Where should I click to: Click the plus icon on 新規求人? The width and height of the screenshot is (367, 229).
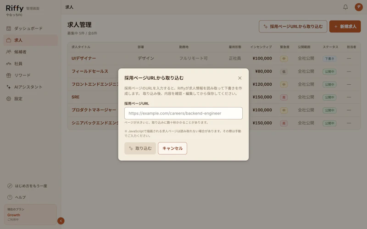[336, 27]
